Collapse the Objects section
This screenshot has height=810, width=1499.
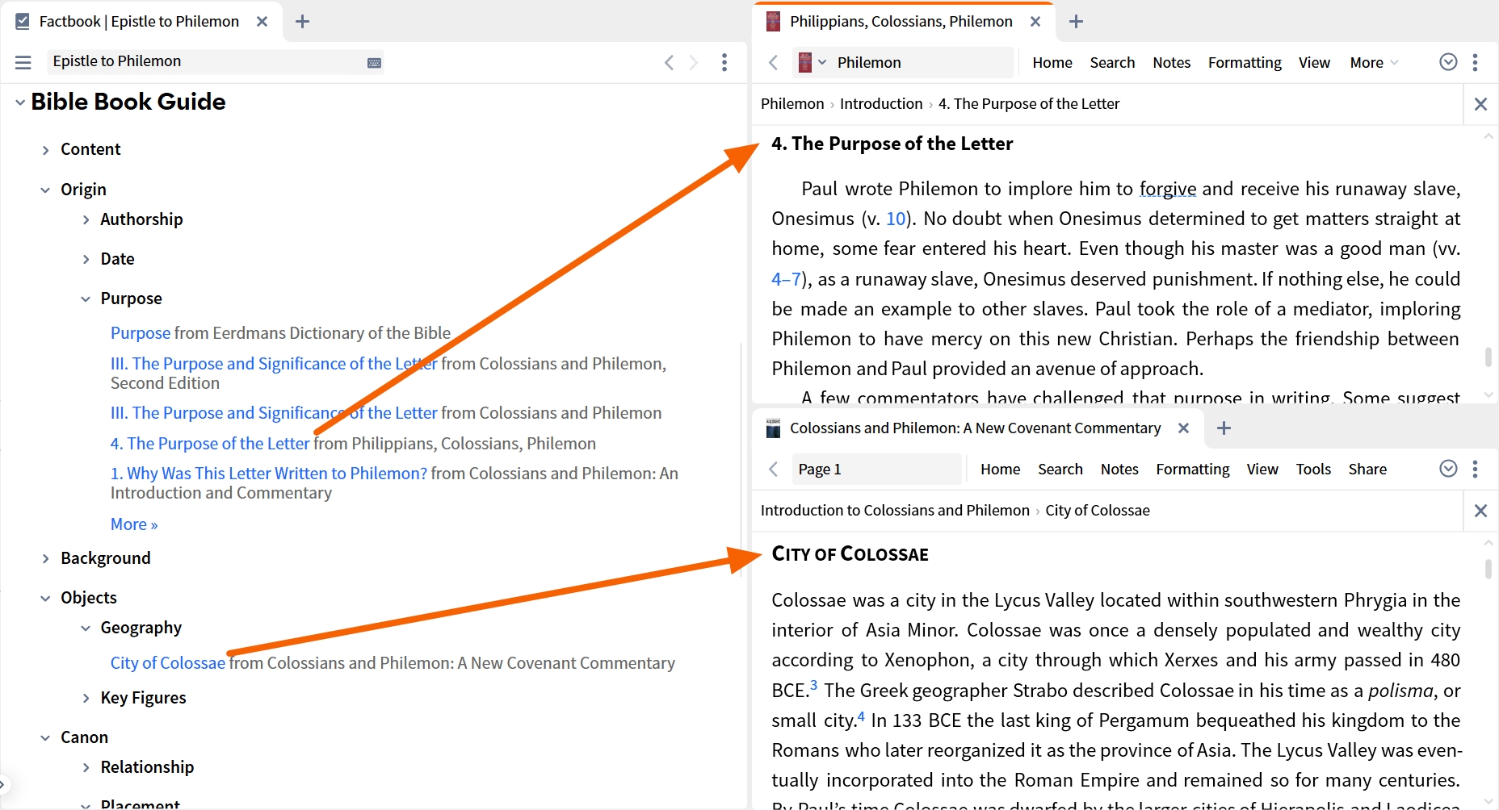point(45,599)
